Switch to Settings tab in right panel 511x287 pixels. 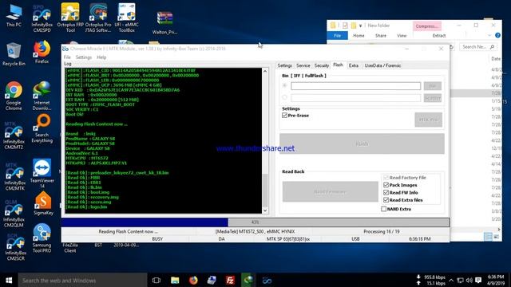click(285, 65)
